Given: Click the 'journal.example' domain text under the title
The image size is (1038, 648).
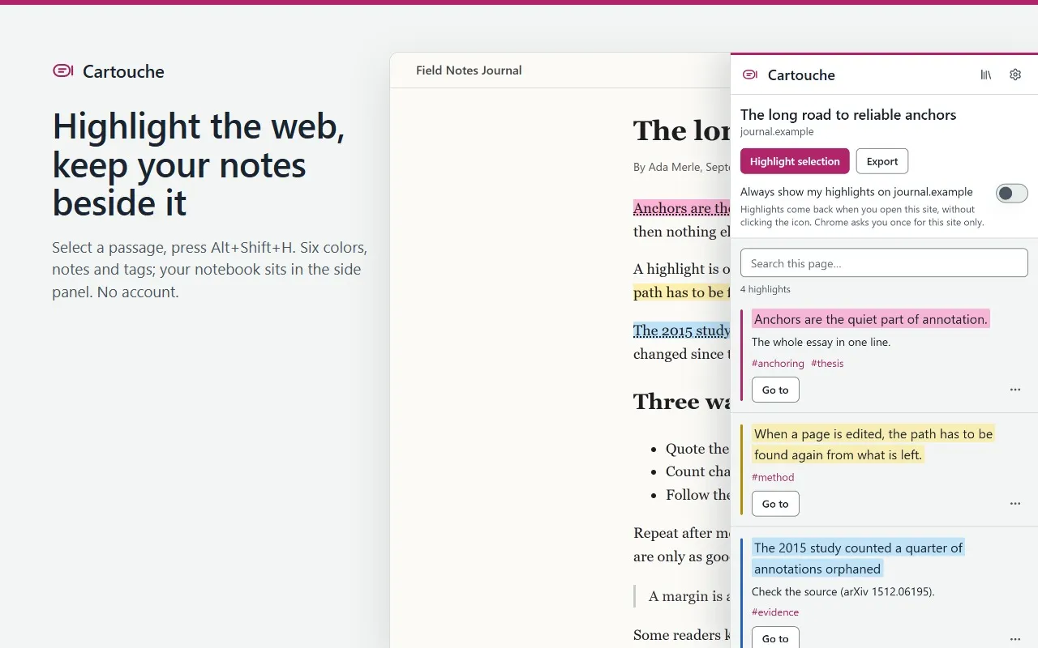Looking at the screenshot, I should [777, 132].
